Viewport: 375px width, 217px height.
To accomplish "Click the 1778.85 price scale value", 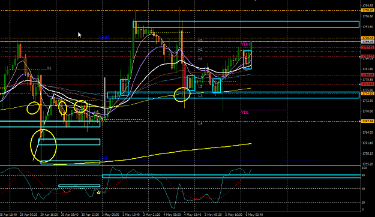I will 368,80.
